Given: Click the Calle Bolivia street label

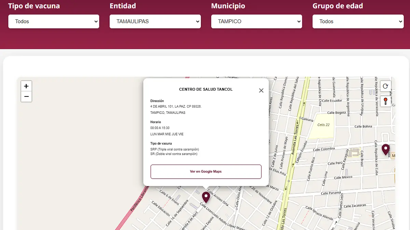Looking at the screenshot, I should coord(363,126).
